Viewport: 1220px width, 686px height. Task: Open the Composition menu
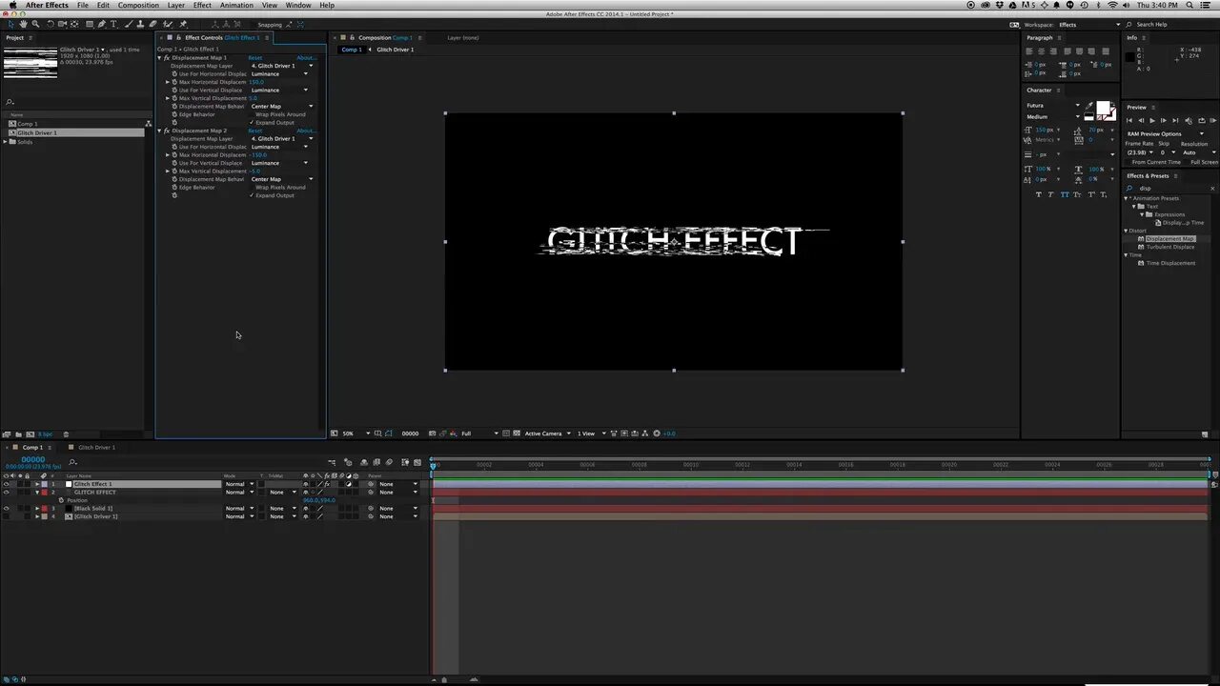tap(138, 5)
